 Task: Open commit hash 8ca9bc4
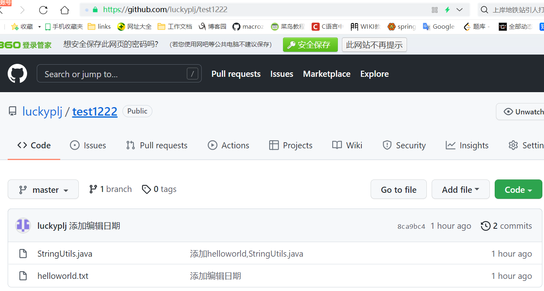pos(411,226)
